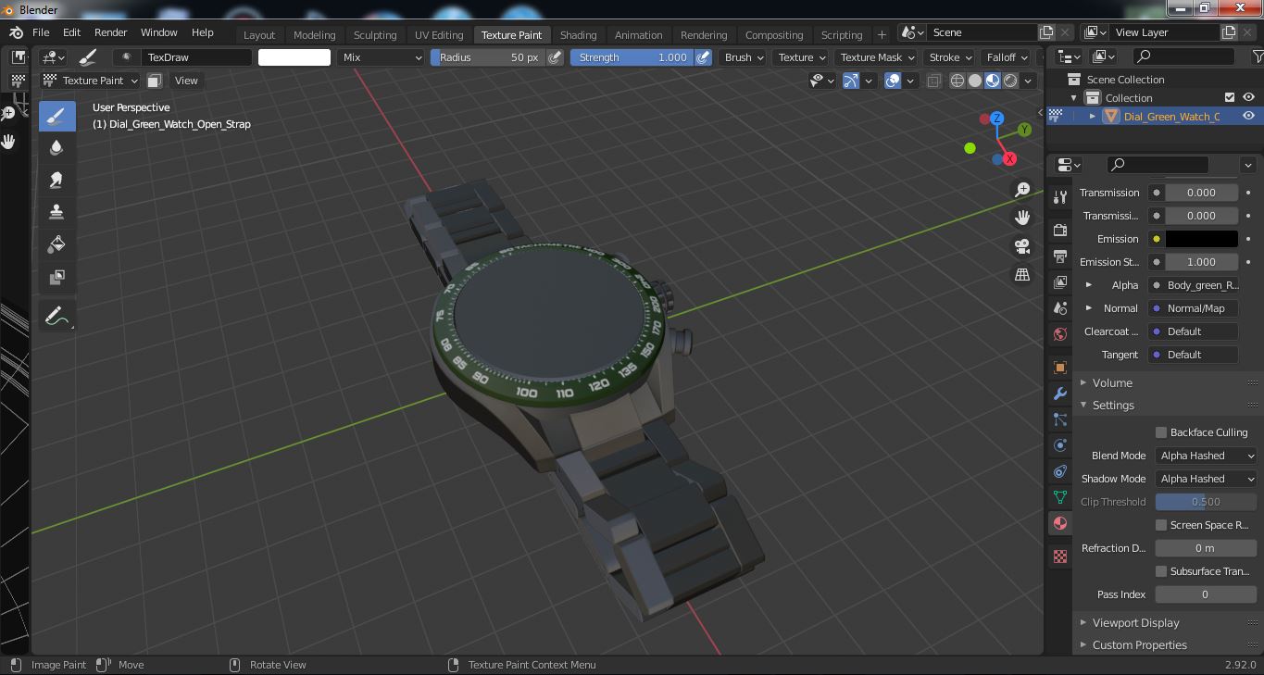This screenshot has height=675, width=1264.
Task: Select the Soften tool
Action: coord(56,148)
